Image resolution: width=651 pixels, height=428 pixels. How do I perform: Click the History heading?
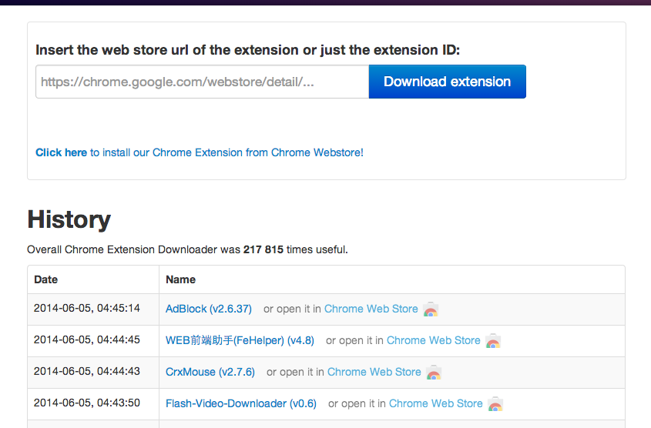[69, 219]
